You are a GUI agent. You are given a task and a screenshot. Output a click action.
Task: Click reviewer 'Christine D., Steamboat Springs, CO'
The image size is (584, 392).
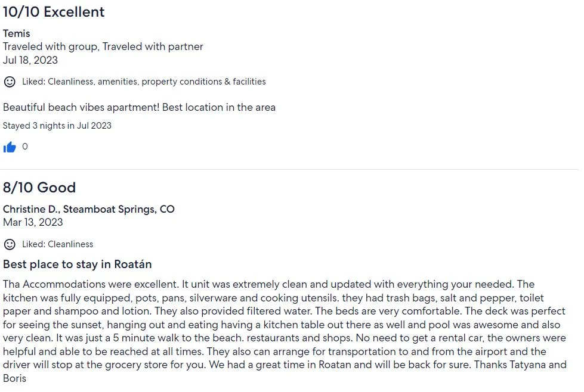click(89, 209)
